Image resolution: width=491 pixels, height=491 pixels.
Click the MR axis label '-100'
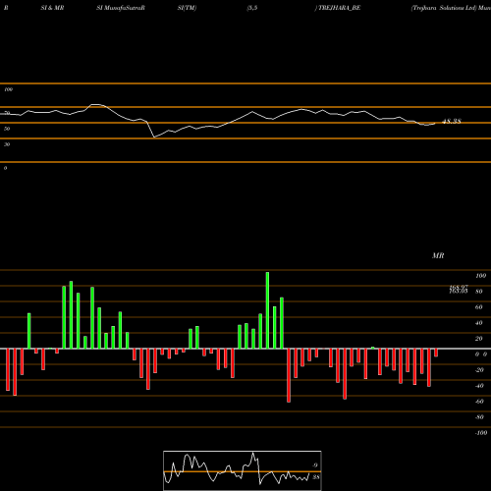(480, 433)
